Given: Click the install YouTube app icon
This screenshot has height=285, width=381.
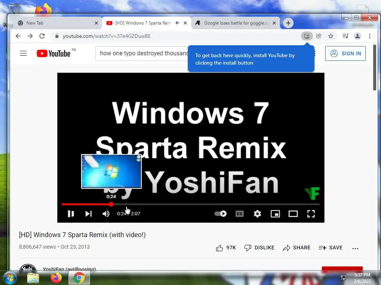Looking at the screenshot, I should [x=307, y=36].
